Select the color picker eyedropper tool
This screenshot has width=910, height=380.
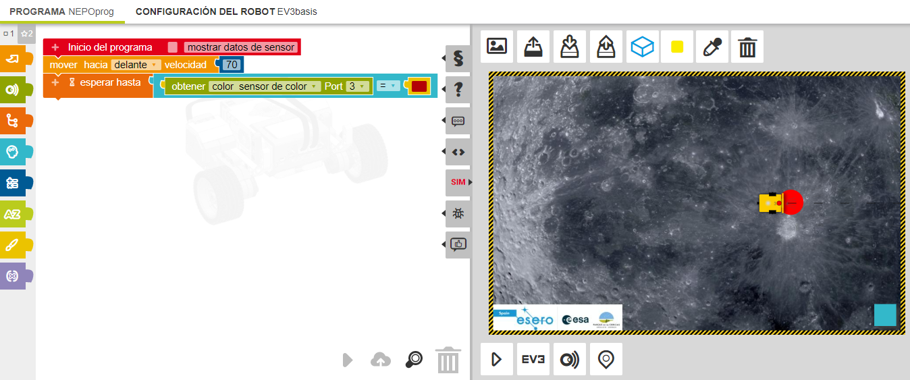712,47
